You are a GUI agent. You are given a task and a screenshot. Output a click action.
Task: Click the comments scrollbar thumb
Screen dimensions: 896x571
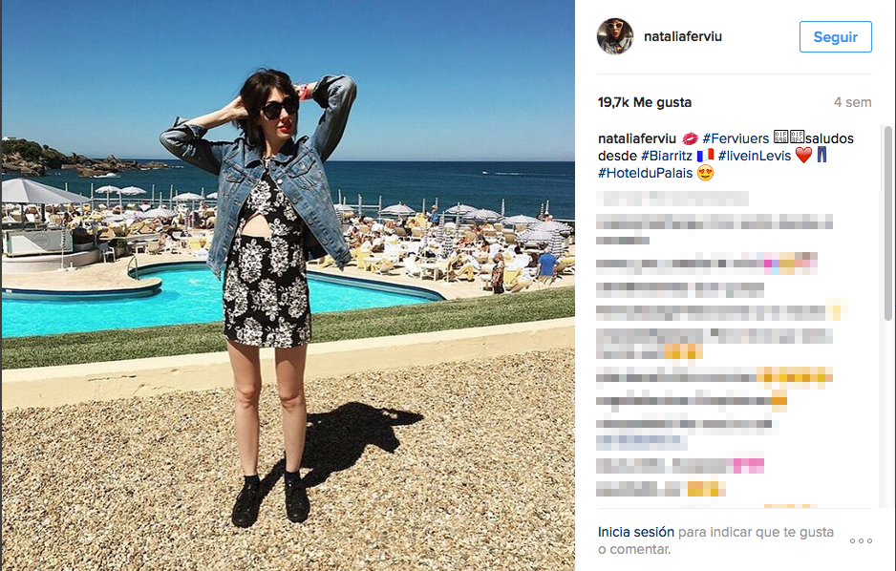point(888,223)
